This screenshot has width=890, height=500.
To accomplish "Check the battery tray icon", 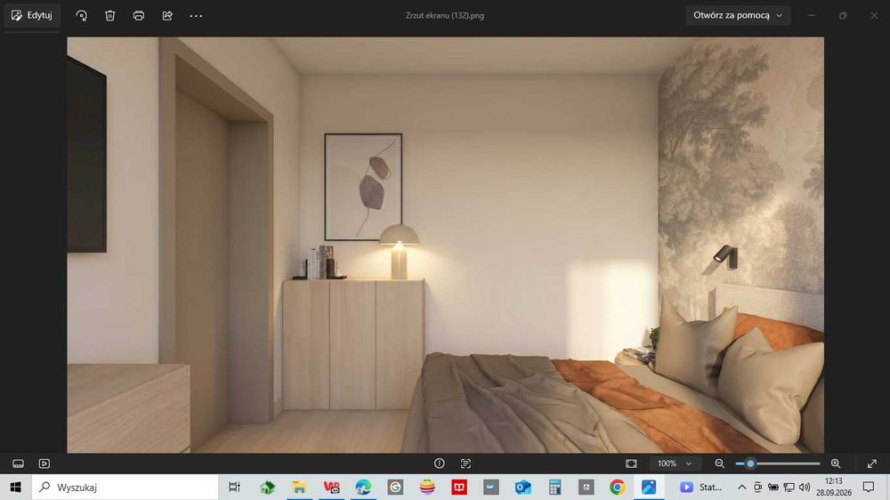I will [x=773, y=487].
